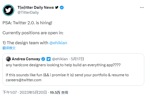Click the careers@twitter.com email text
Image resolution: width=148 pixels, height=96 pixels.
click(x=24, y=80)
